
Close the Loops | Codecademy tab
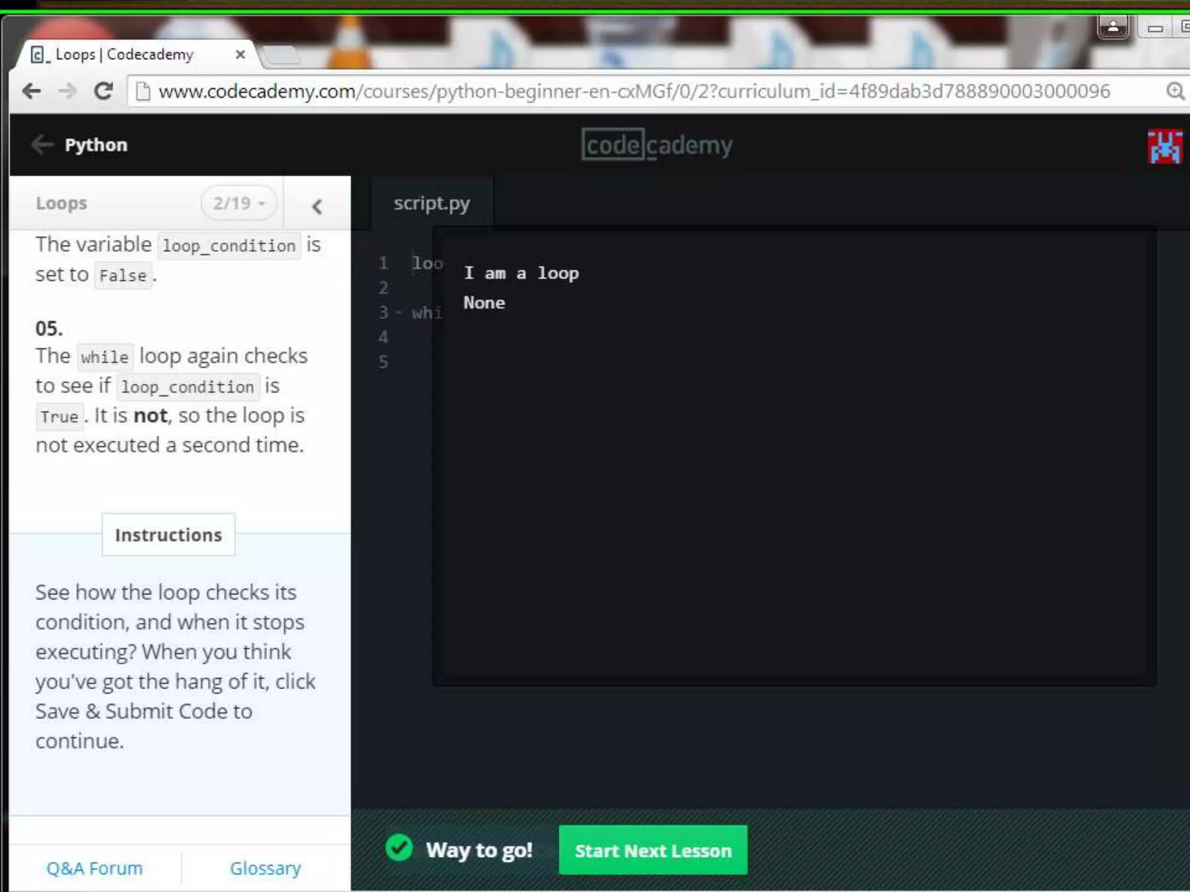point(240,55)
